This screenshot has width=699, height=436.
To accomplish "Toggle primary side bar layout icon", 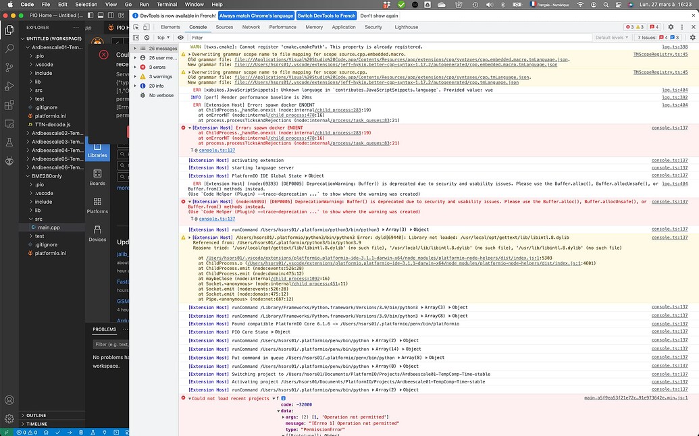I will (90, 15).
